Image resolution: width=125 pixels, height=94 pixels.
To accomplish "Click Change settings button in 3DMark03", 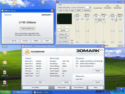I will click(66, 82).
